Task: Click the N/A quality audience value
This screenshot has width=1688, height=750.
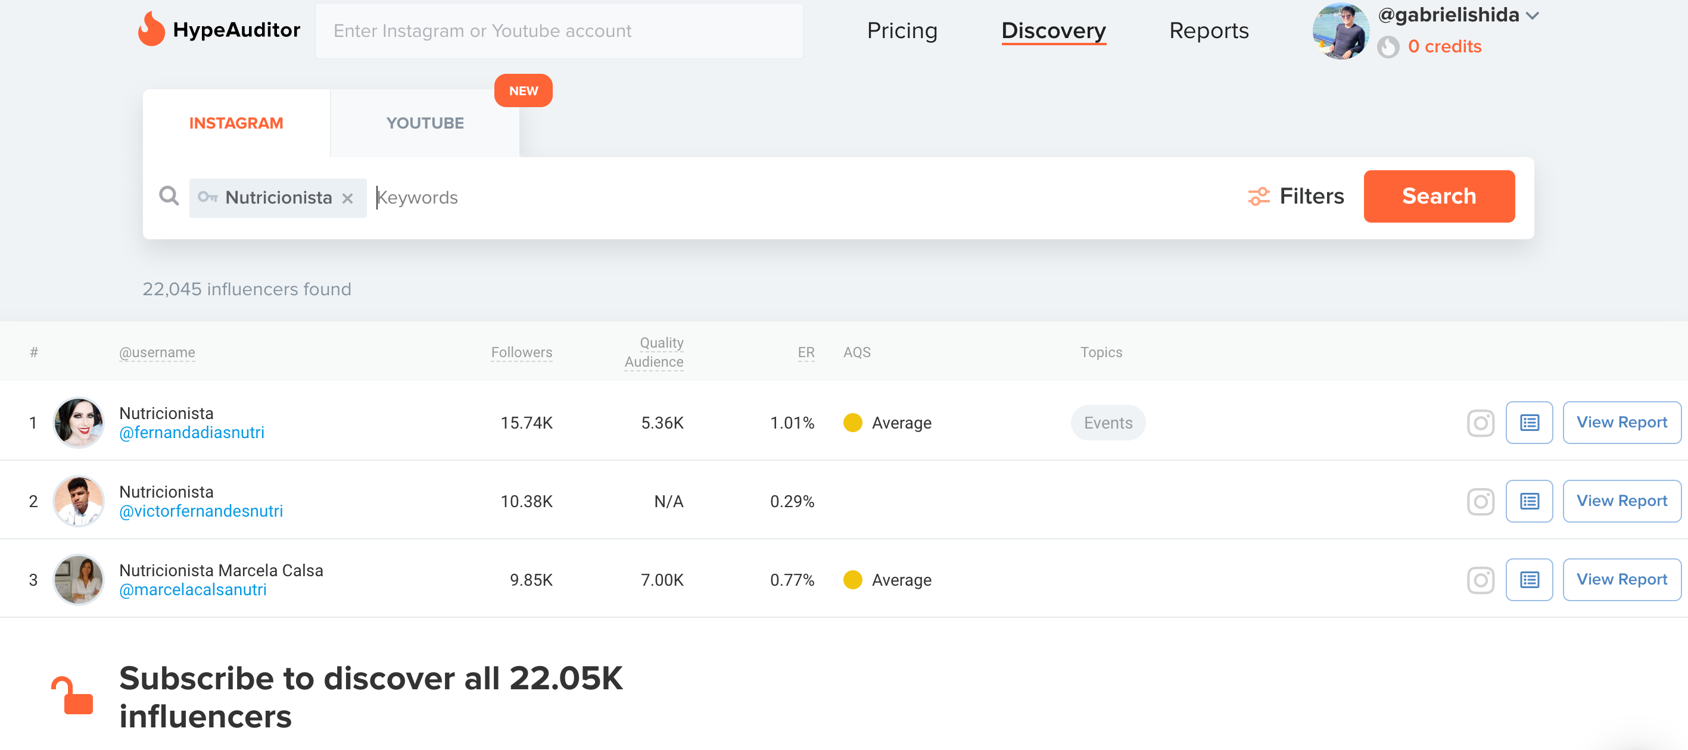Action: click(x=668, y=502)
